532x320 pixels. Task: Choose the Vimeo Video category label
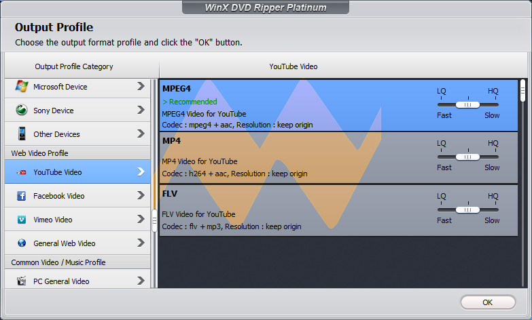[52, 220]
